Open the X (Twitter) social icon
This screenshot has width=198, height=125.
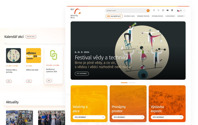coord(158,10)
